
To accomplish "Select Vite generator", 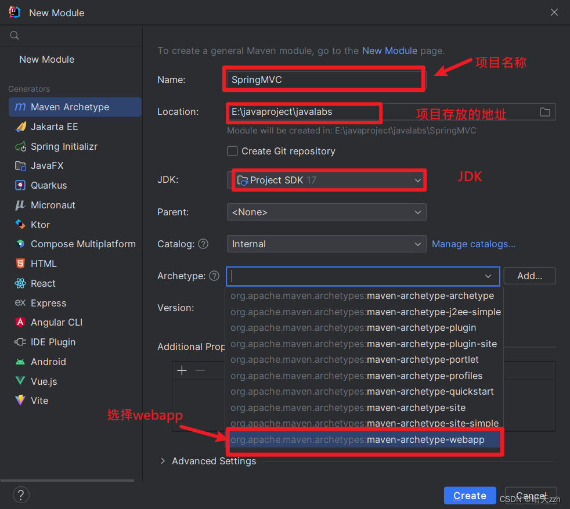I will coord(75,400).
